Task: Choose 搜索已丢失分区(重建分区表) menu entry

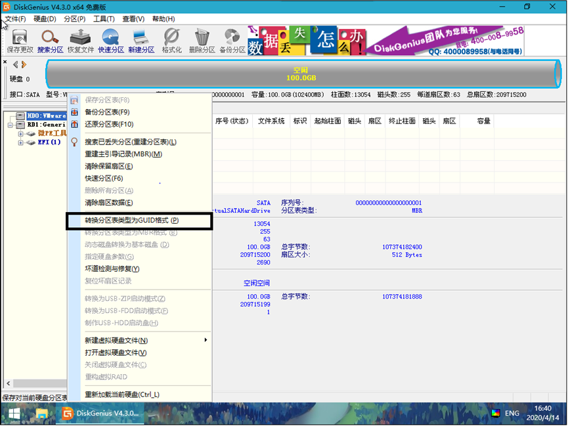Action: pos(139,142)
